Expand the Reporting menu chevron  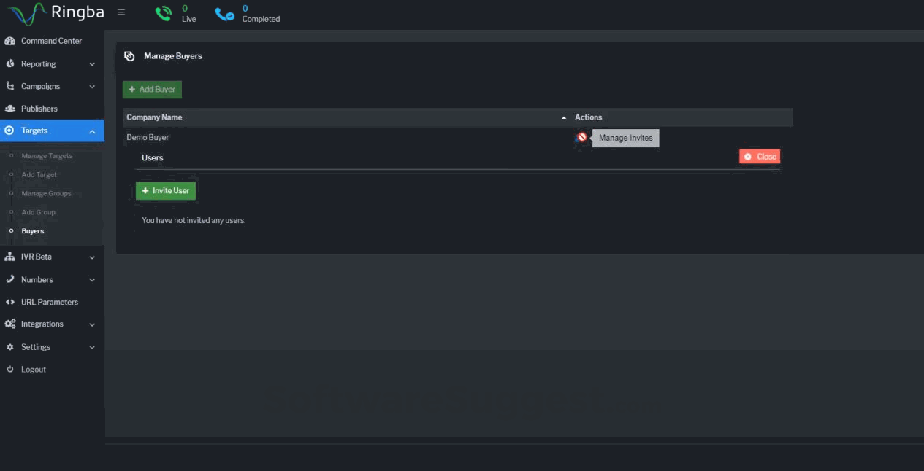pos(92,64)
